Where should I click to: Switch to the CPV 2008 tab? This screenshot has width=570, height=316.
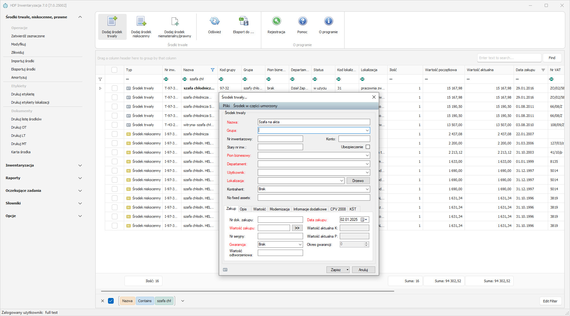338,209
